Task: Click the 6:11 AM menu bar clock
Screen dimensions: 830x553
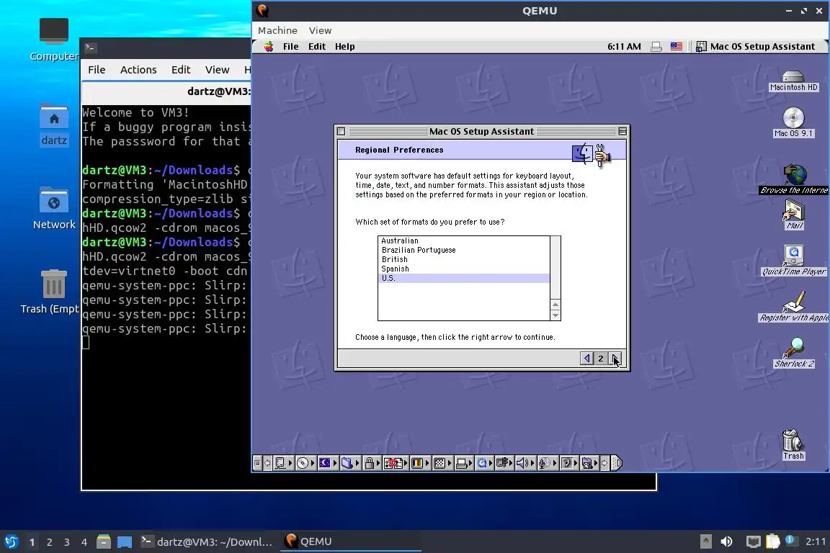Action: [624, 47]
